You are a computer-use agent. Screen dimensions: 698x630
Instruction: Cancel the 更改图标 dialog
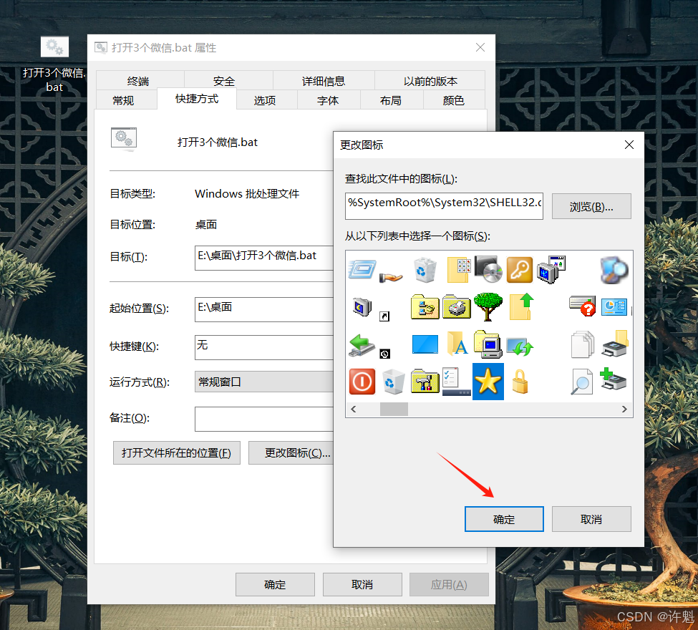(591, 519)
